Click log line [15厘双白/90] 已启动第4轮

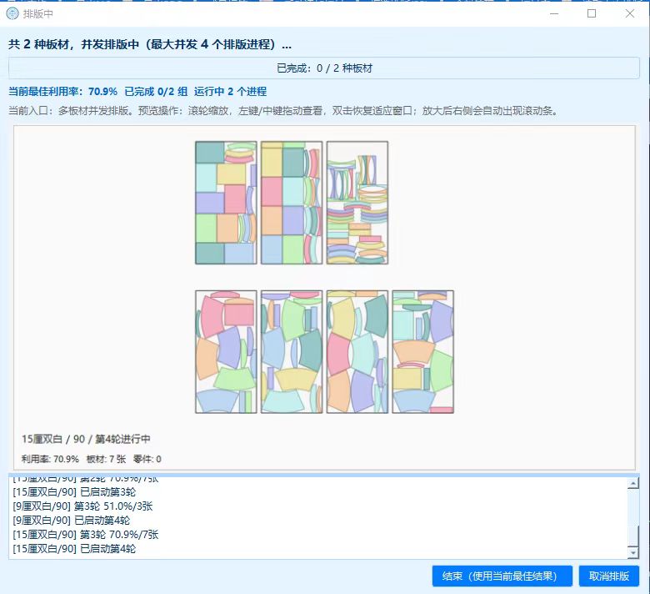coord(74,549)
